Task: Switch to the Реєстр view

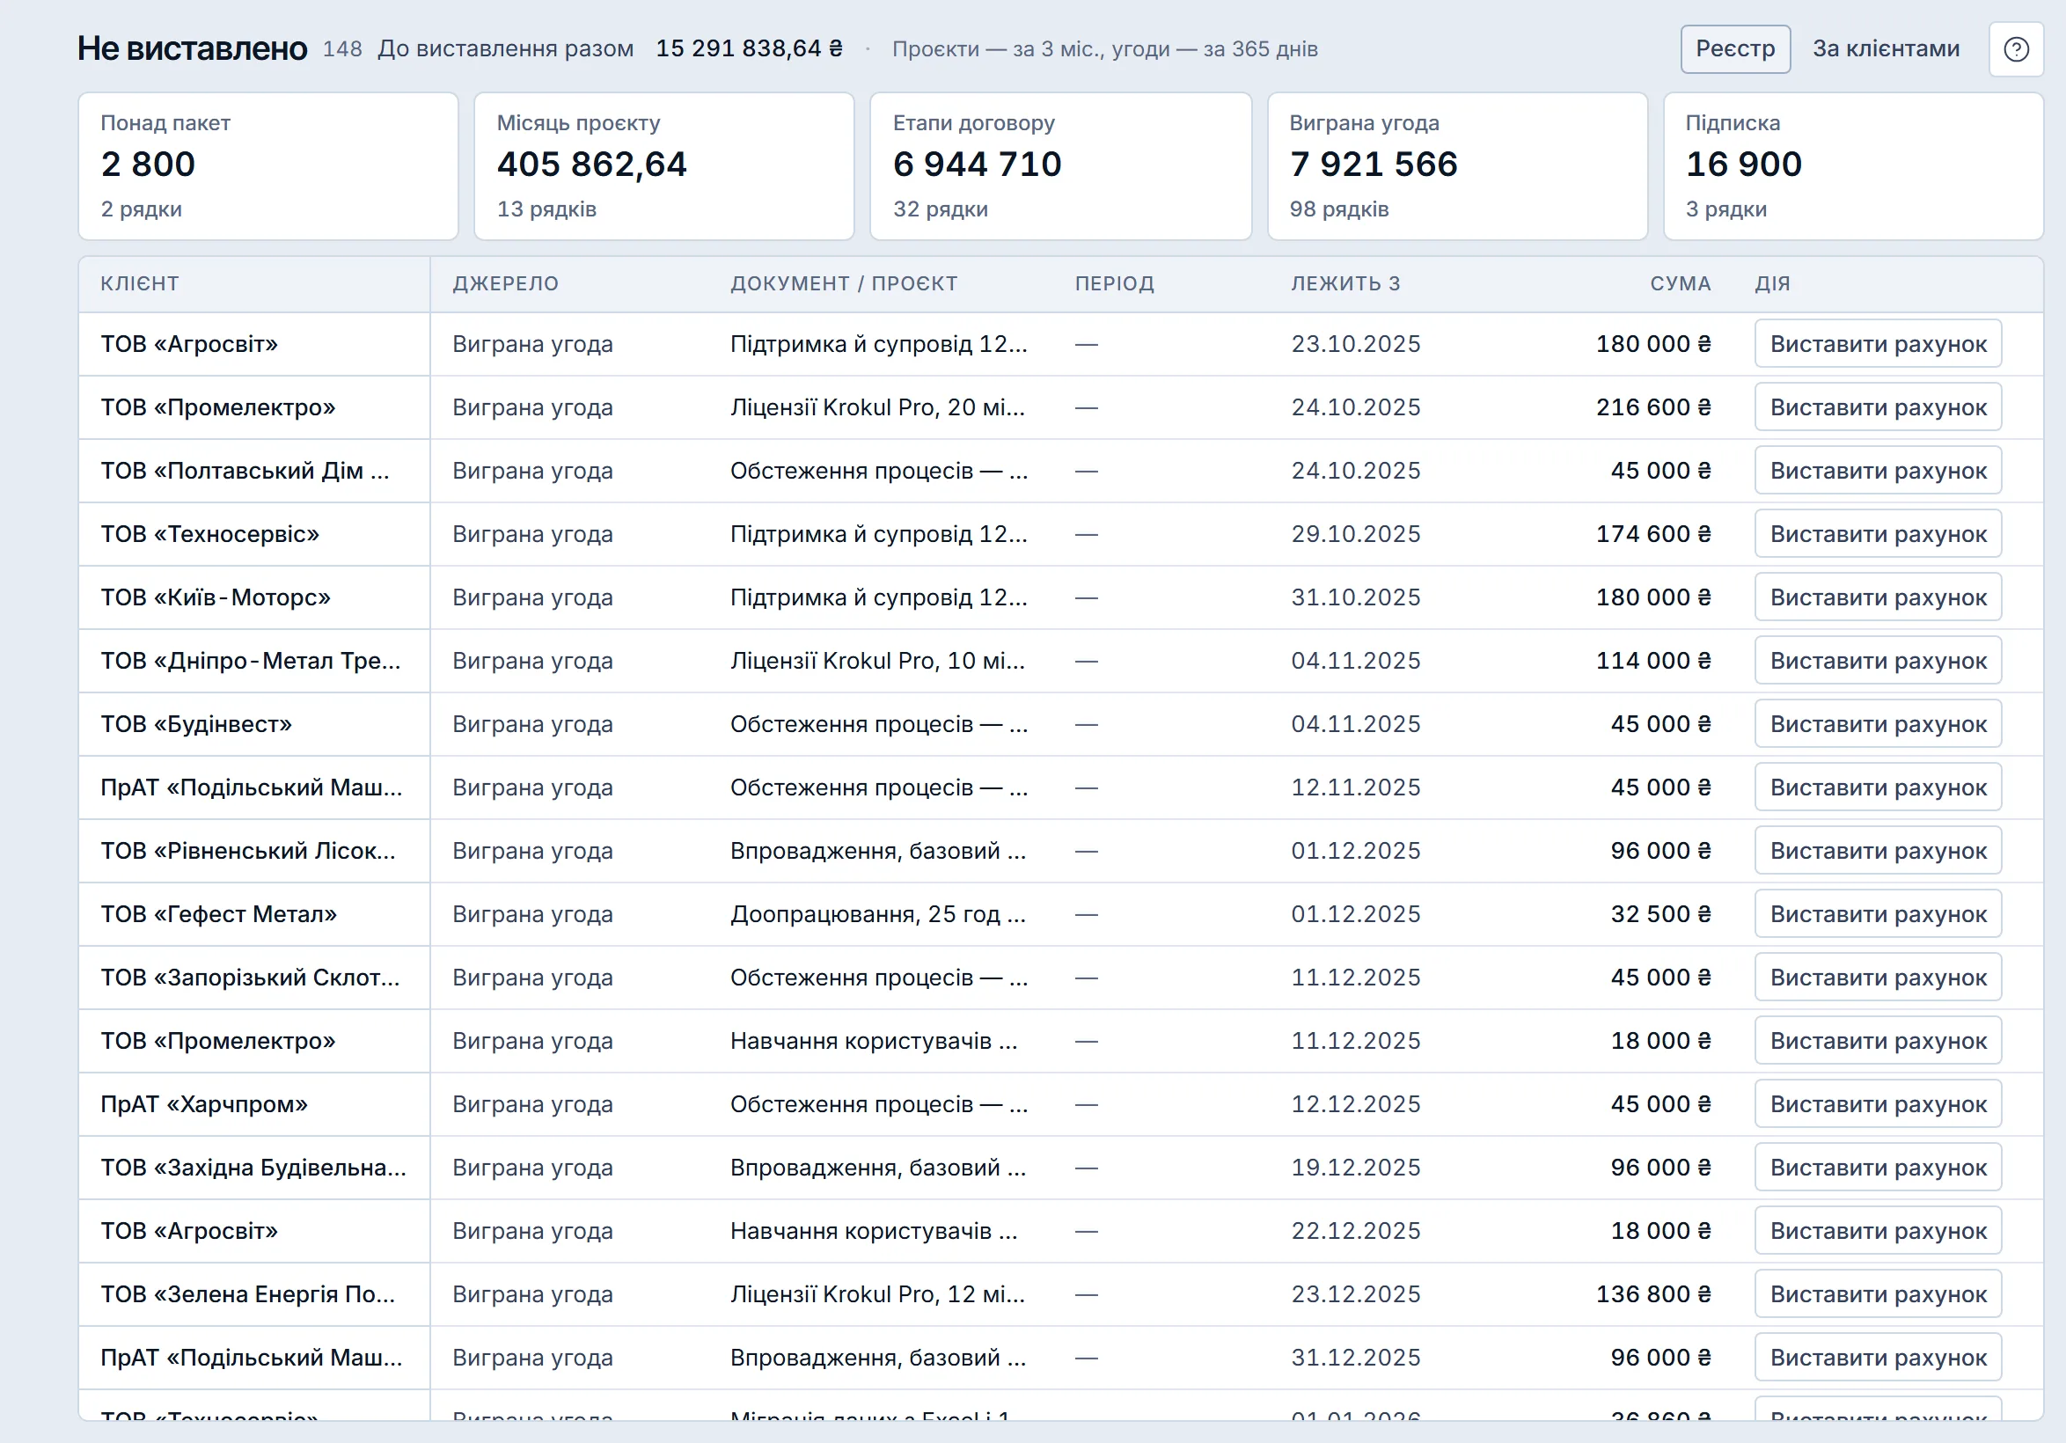Action: pos(1735,48)
